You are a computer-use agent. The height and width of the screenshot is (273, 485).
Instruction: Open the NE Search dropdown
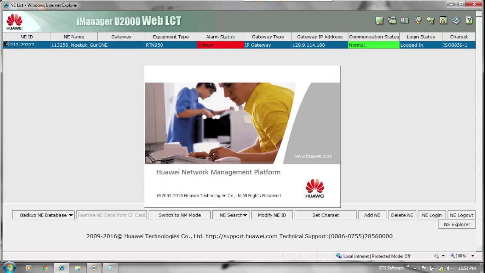[230, 215]
